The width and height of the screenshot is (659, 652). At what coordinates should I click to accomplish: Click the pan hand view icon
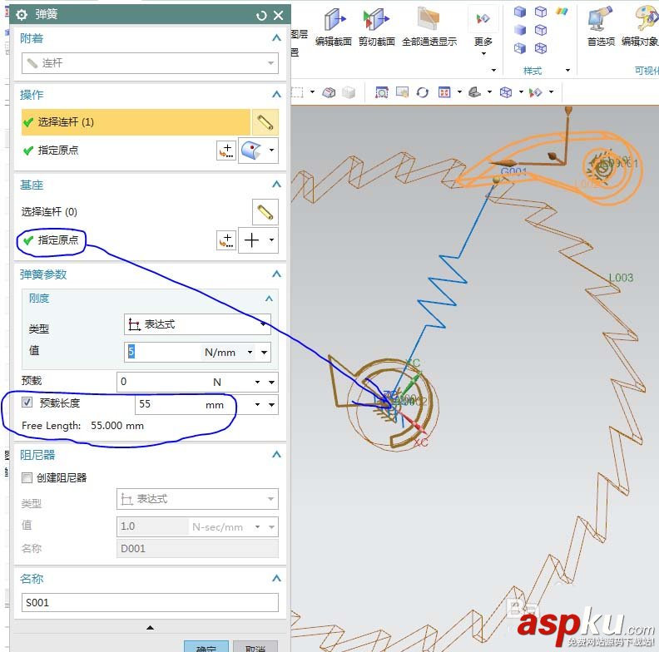pyautogui.click(x=402, y=92)
